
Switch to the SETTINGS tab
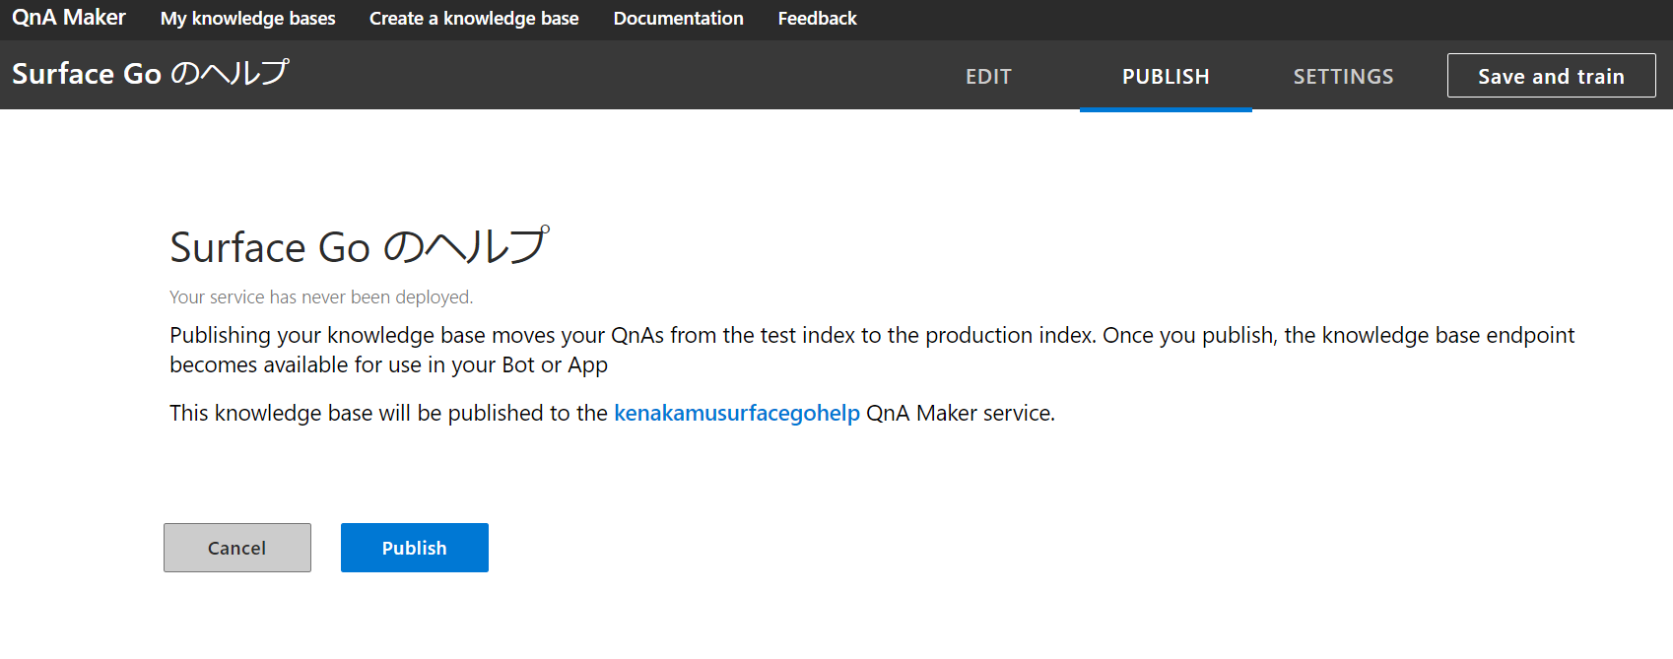coord(1343,76)
